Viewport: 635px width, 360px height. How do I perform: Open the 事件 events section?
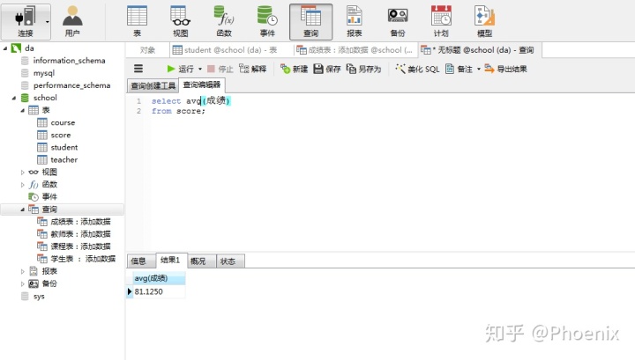[267, 22]
